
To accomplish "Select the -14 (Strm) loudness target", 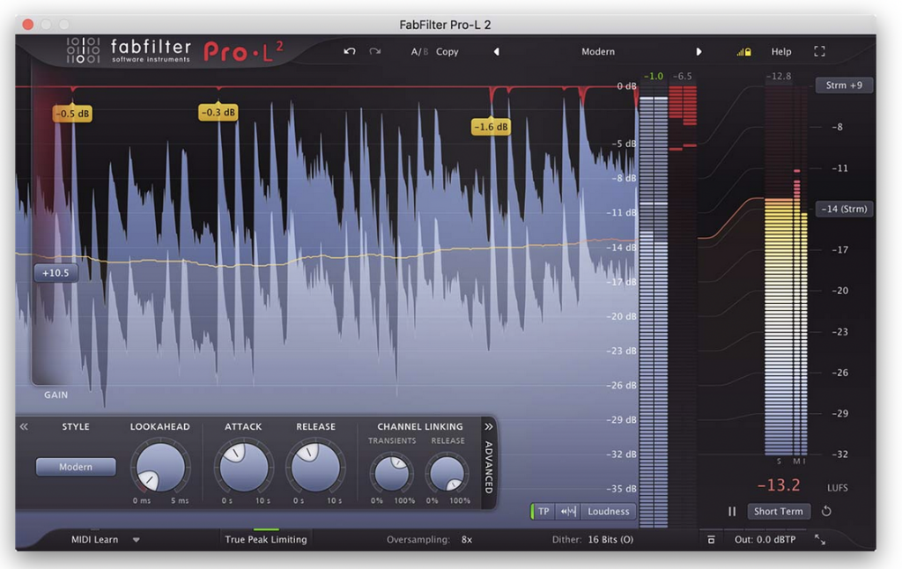I will click(x=844, y=209).
